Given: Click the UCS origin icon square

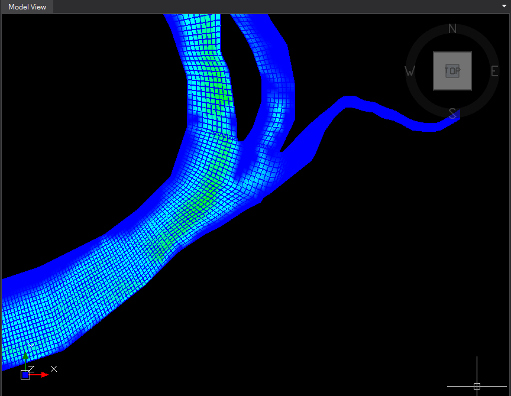Looking at the screenshot, I should pos(25,375).
